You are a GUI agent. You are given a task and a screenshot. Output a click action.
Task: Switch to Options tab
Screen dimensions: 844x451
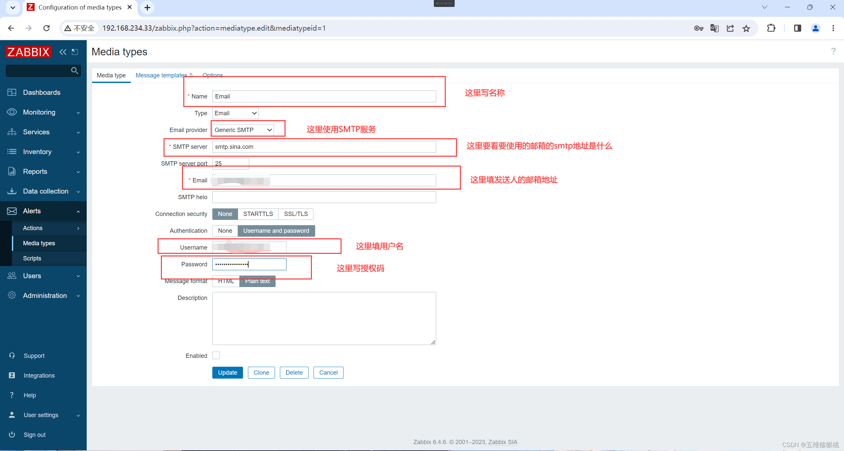point(212,75)
